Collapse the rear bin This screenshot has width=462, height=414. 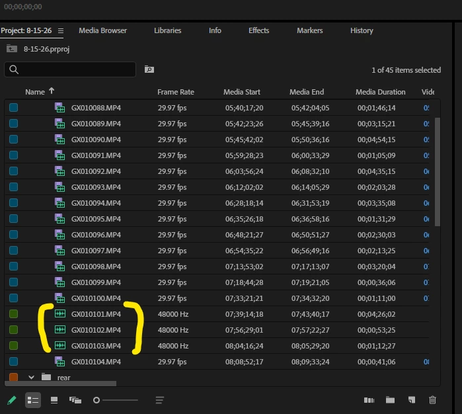[x=31, y=377]
